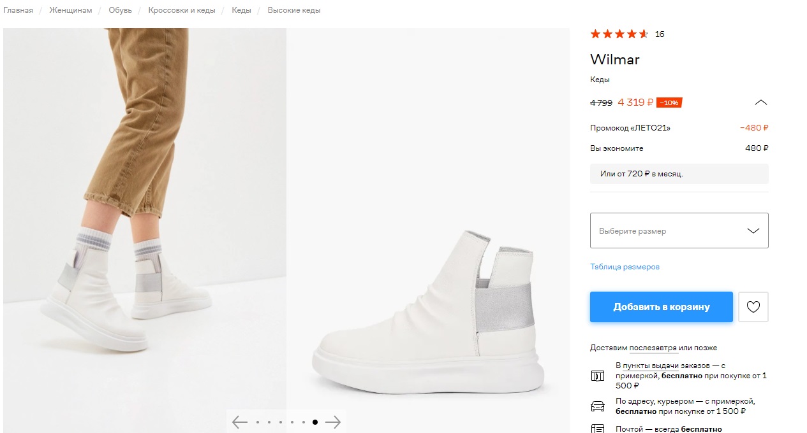
Task: Open the "Обувь" breadcrumb link
Action: (x=121, y=10)
